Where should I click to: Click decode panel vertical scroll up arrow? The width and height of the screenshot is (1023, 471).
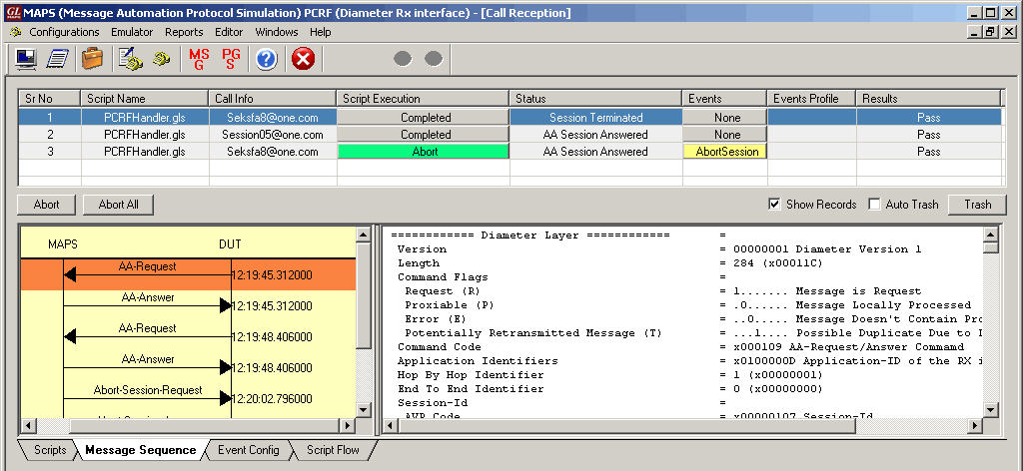pos(990,234)
